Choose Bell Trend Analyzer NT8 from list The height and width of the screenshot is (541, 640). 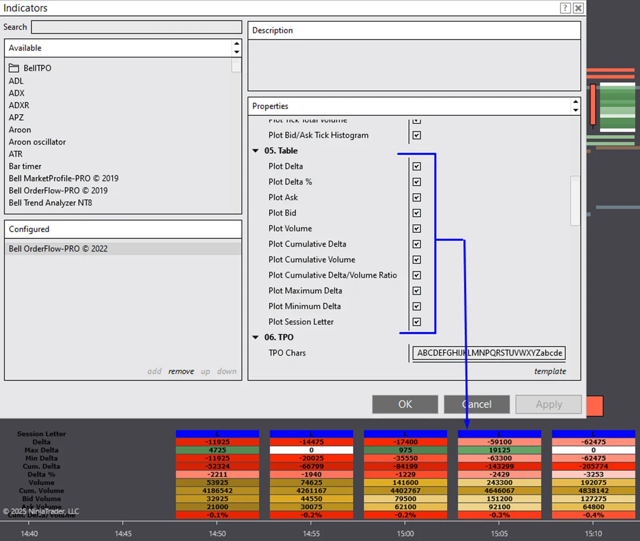coord(50,203)
